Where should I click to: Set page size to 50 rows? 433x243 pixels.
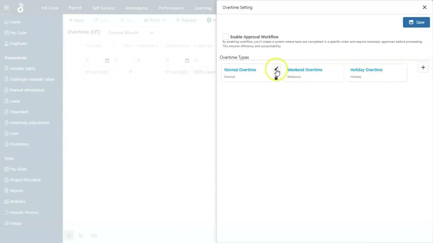81,236
